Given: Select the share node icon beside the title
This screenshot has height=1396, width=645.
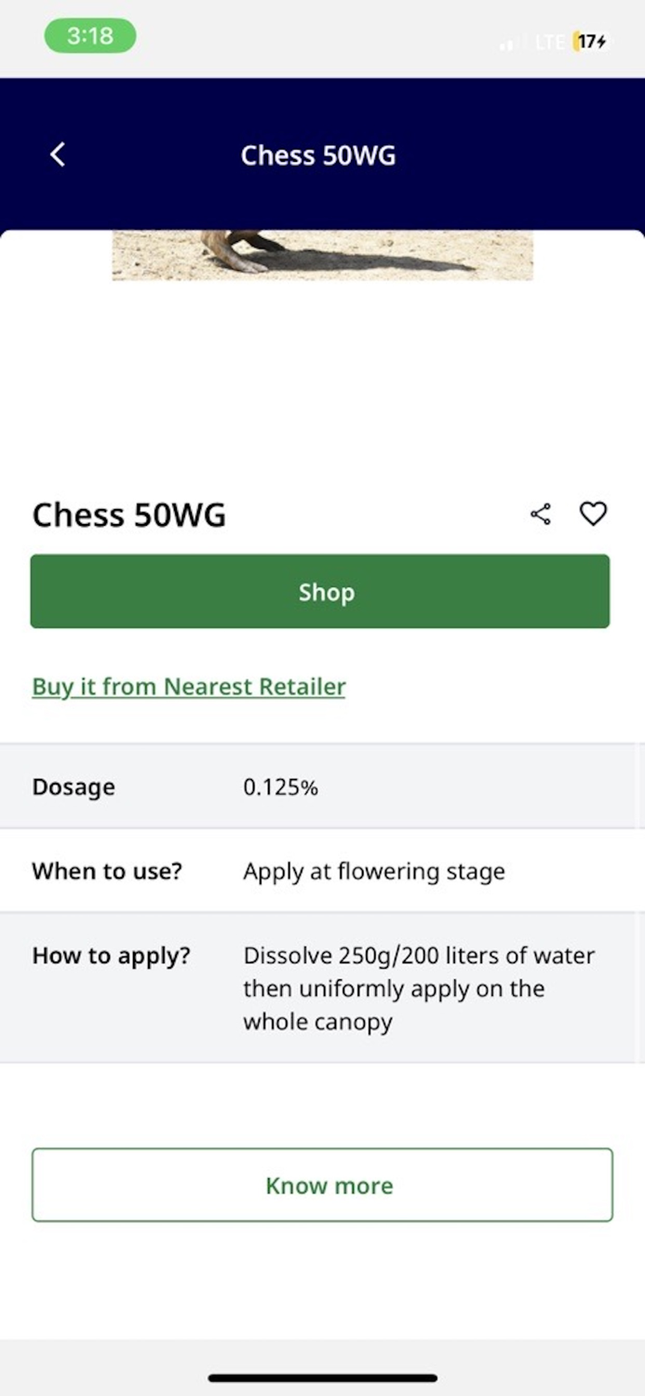Looking at the screenshot, I should tap(541, 513).
